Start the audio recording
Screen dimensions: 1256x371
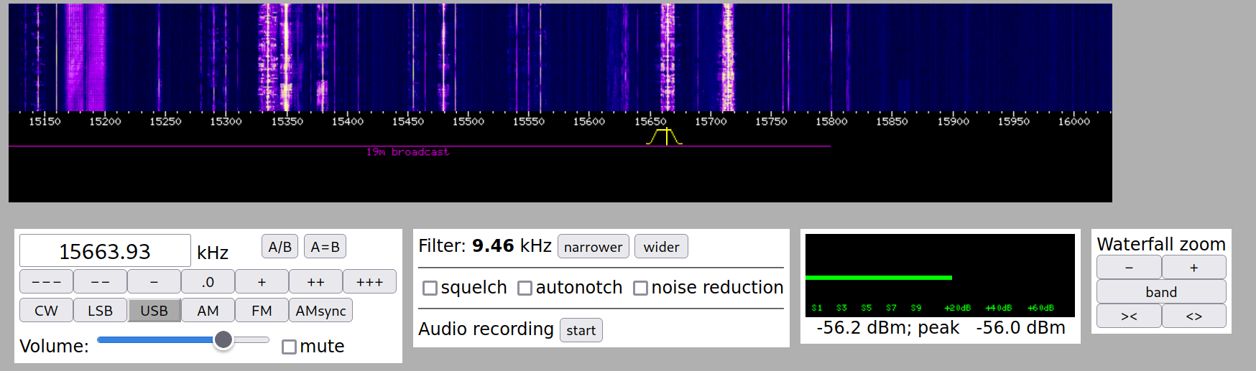coord(581,330)
